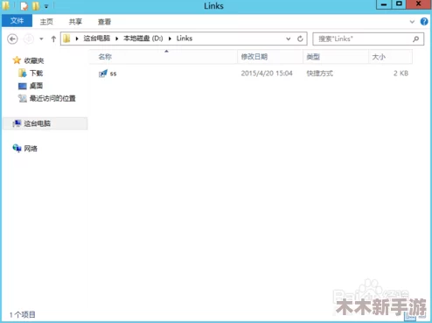Minimize the Links window
The image size is (432, 323).
[384, 4]
